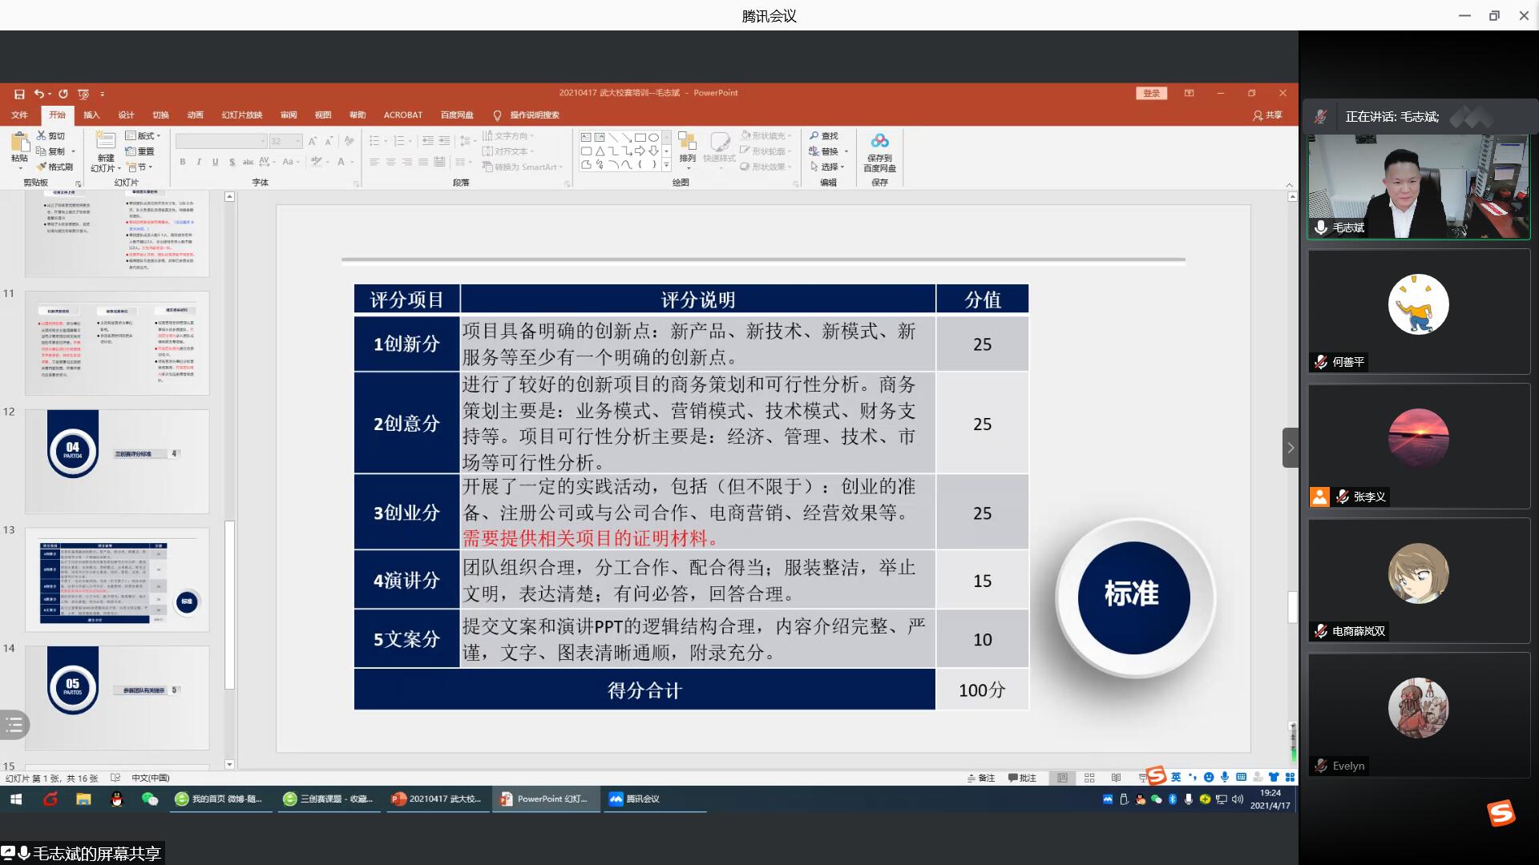Click the Undo arrow icon
Viewport: 1539px width, 865px height.
click(x=39, y=94)
